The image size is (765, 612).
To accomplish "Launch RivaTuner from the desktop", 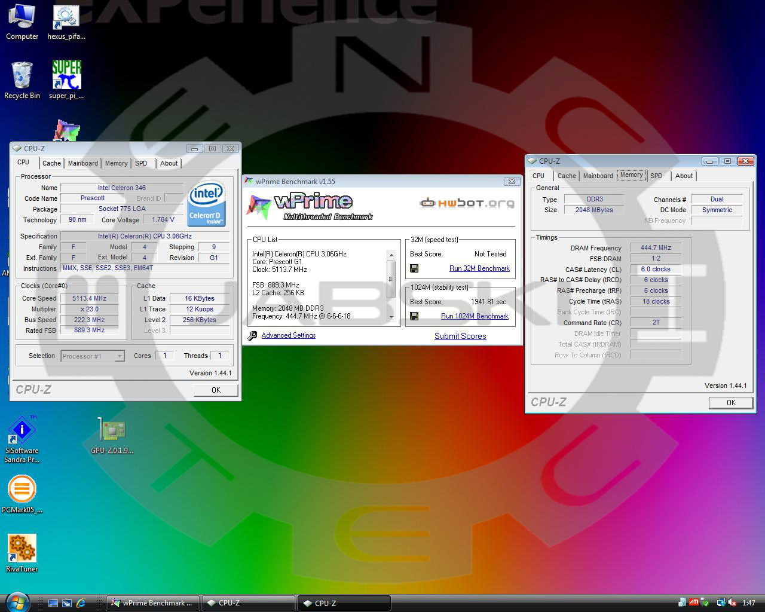I will (x=22, y=553).
